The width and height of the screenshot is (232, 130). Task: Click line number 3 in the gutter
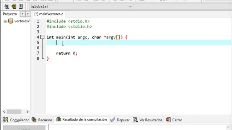pos(38,32)
